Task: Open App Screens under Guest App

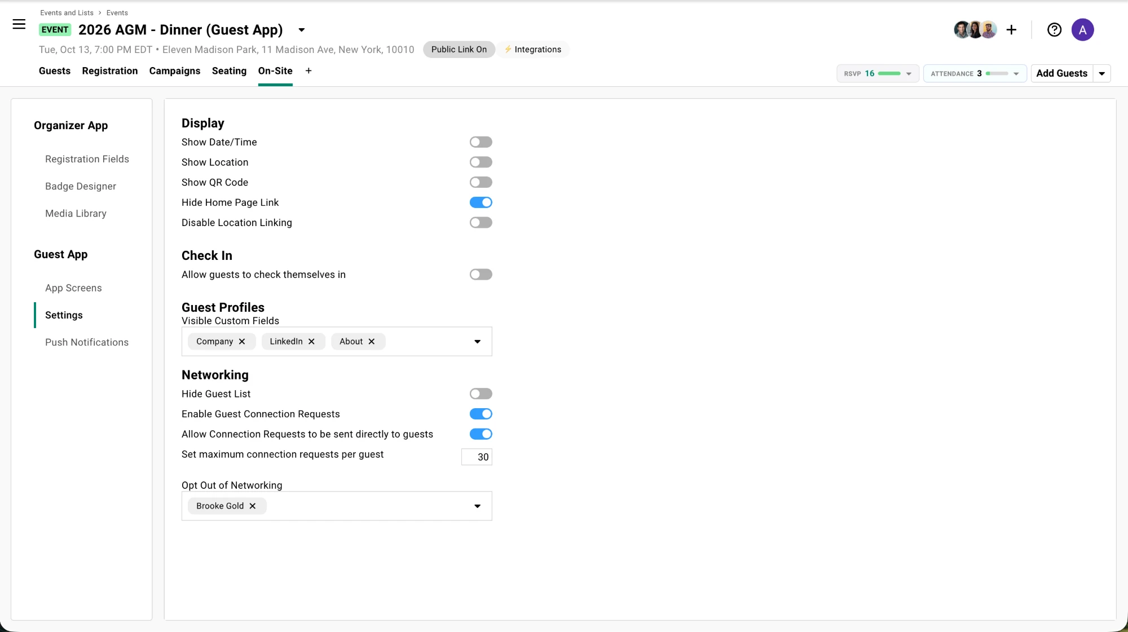Action: tap(73, 288)
